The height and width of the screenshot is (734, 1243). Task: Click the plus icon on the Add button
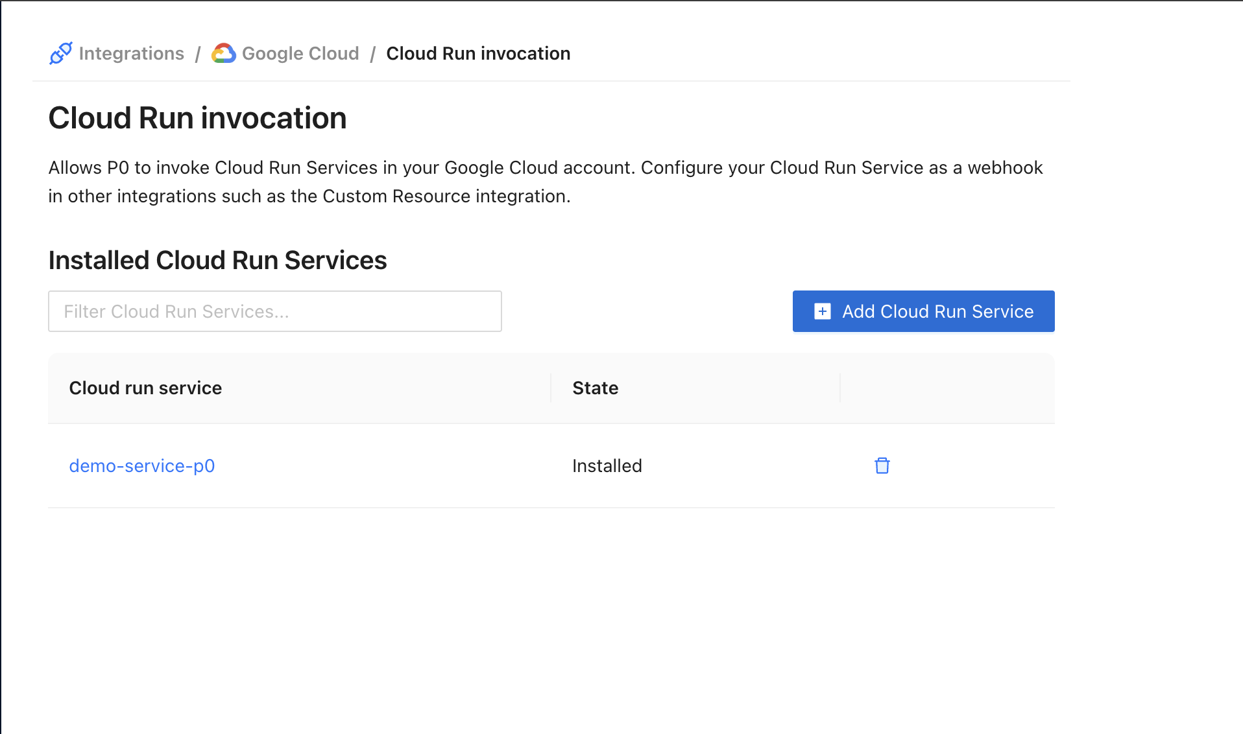coord(822,311)
